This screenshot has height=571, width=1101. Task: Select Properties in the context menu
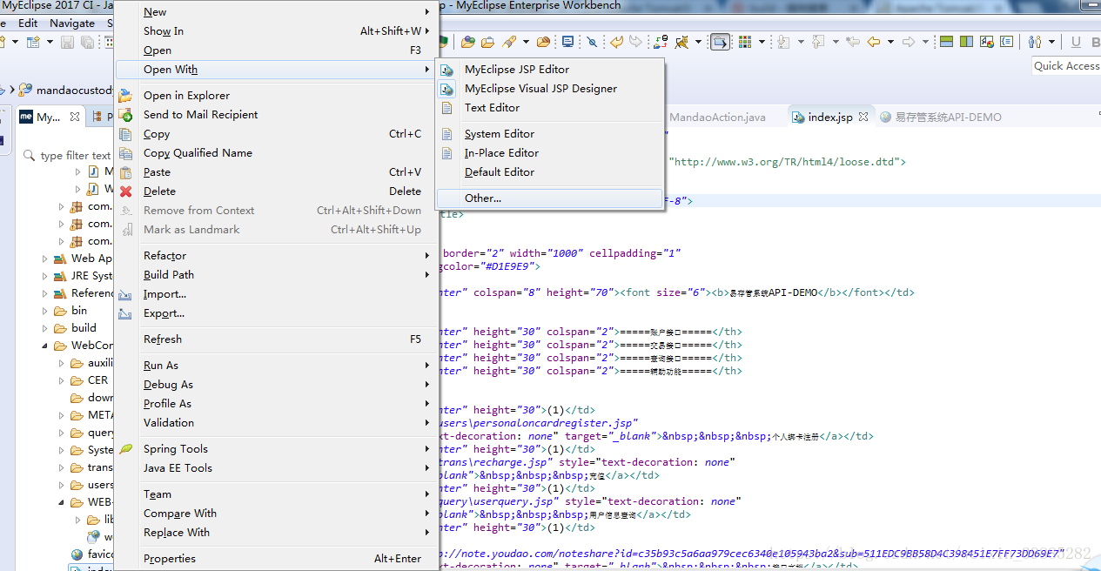pos(276,559)
